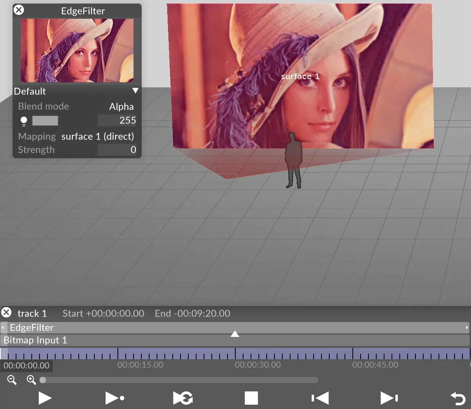471x409 pixels.
Task: Click the left handle of EdgeFilter layer
Action: [3, 328]
